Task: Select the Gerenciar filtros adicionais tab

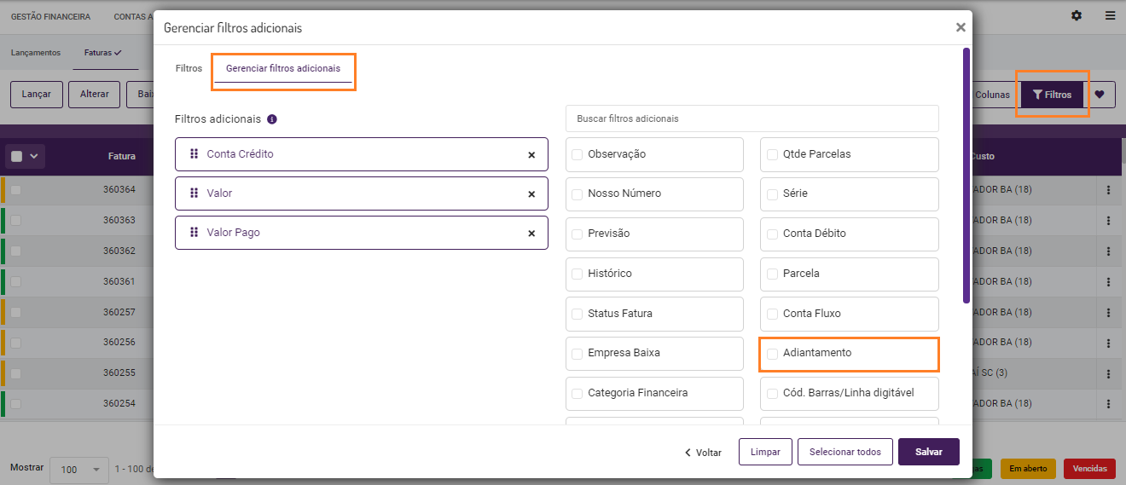Action: click(x=282, y=68)
